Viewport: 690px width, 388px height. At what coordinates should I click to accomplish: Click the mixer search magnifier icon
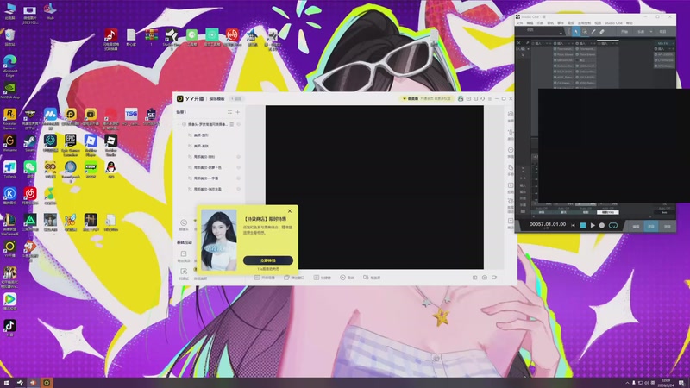[523, 55]
